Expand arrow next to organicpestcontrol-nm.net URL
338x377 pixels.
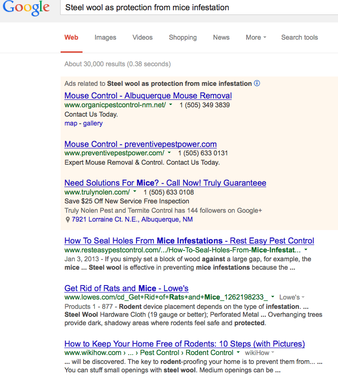171,105
